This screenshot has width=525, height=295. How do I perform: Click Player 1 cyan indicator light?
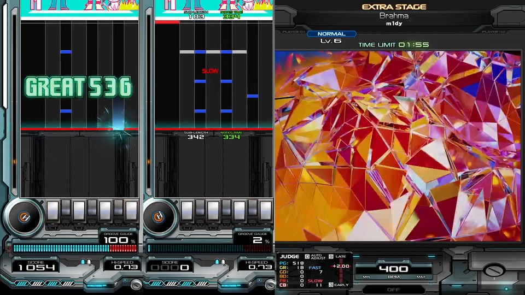point(83,262)
